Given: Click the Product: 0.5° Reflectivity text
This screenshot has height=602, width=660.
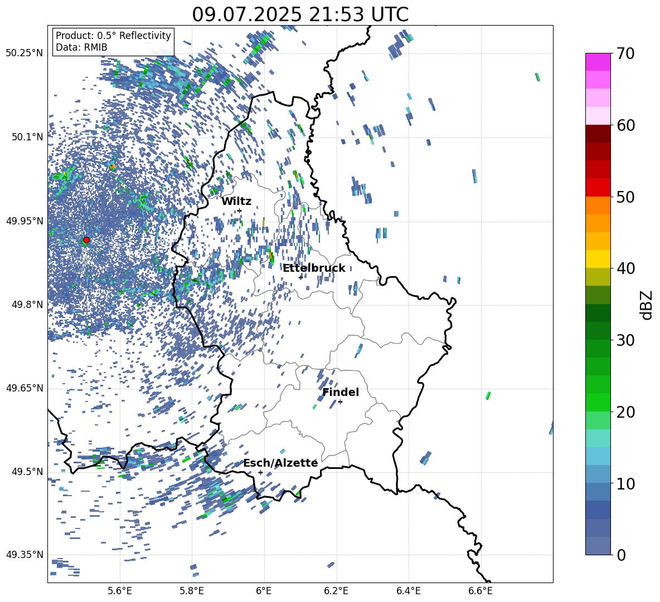Looking at the screenshot, I should pyautogui.click(x=113, y=35).
